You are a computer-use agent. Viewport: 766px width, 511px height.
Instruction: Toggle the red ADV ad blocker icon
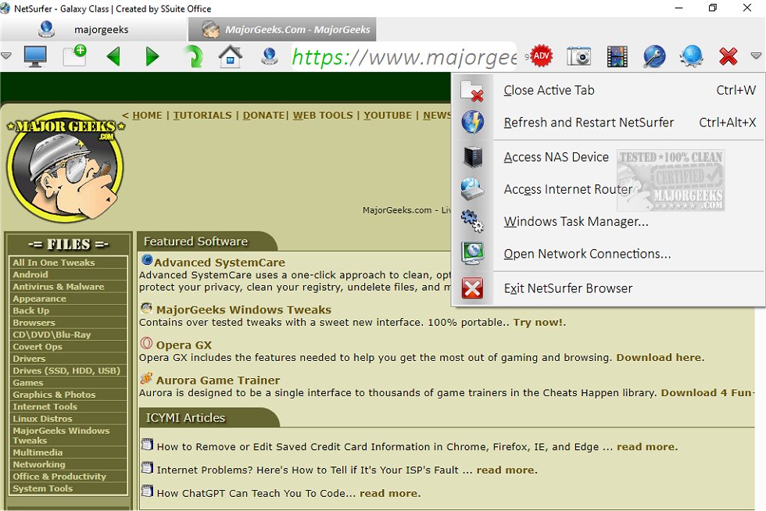point(541,55)
